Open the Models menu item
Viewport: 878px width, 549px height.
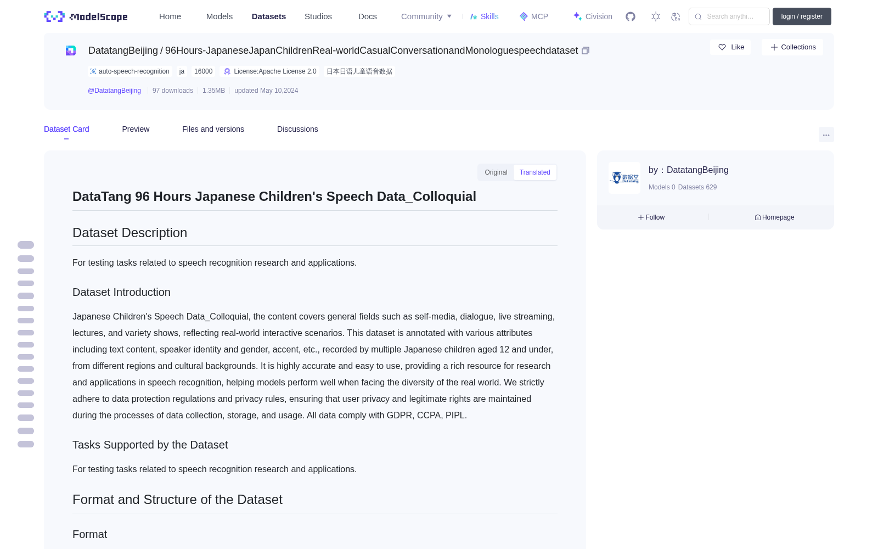pyautogui.click(x=219, y=16)
